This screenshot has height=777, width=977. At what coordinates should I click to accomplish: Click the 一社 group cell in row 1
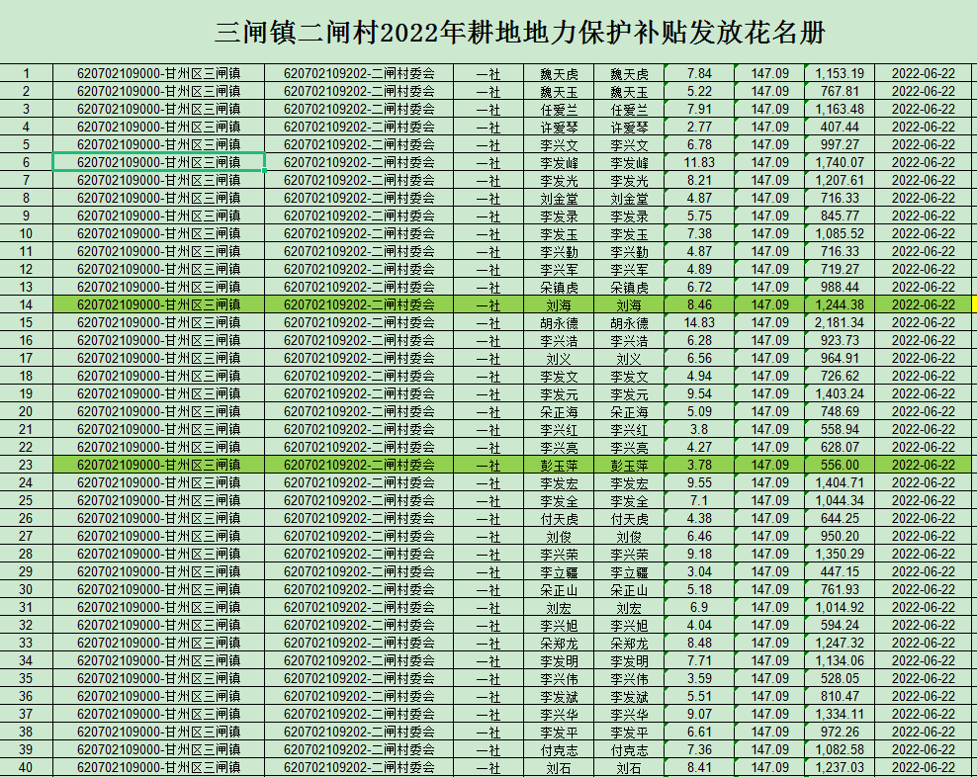click(x=488, y=73)
